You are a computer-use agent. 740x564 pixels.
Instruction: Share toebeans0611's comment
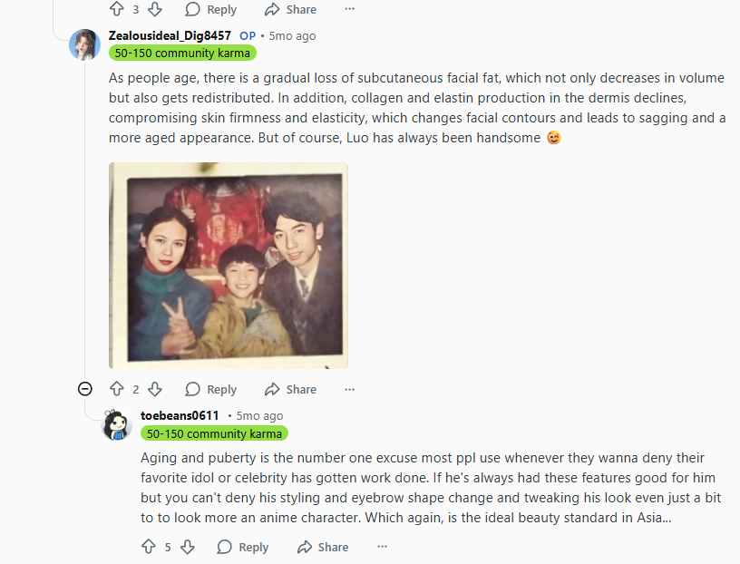click(323, 547)
